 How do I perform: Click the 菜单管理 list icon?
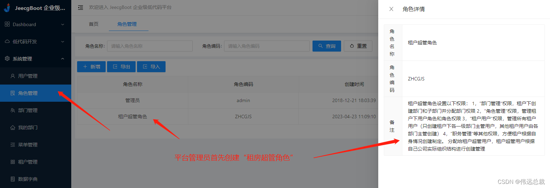point(13,145)
